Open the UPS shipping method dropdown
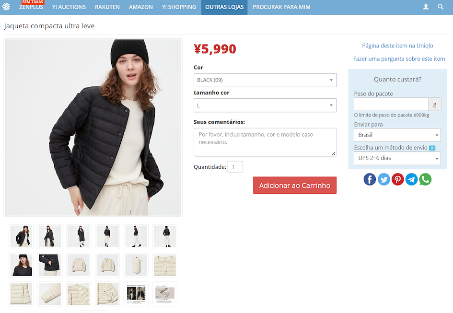 point(397,158)
